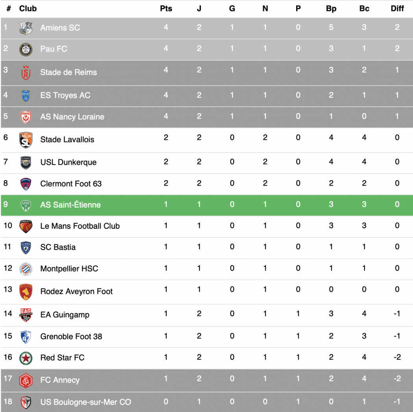Open the USL Dunkerque team name
The width and height of the screenshot is (413, 412).
pos(68,162)
